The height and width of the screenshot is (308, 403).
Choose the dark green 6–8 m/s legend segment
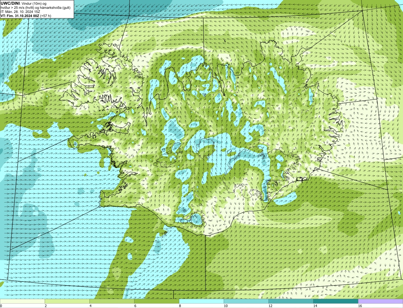(157, 301)
